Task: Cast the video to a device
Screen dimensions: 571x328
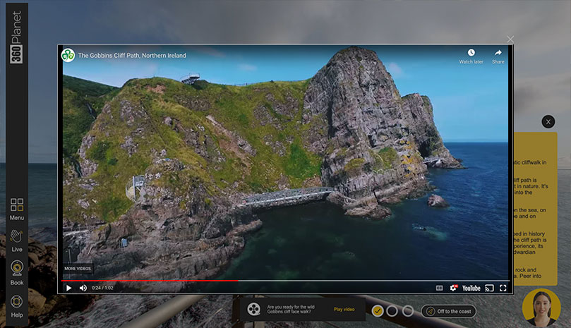Action: [x=489, y=288]
